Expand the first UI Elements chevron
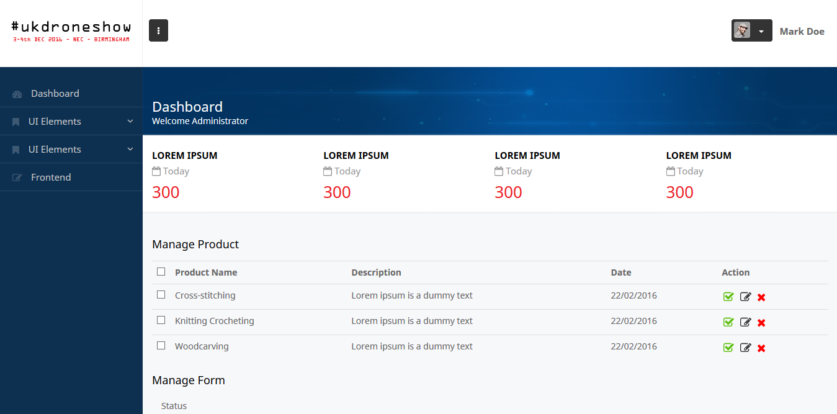Screen dimensions: 837x414 (x=130, y=121)
